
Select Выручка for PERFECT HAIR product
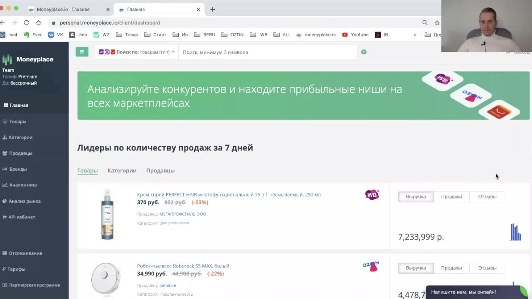point(416,197)
